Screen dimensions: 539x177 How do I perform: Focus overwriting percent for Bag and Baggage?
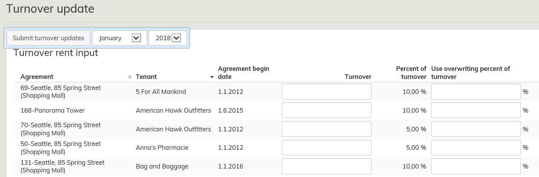click(x=476, y=166)
